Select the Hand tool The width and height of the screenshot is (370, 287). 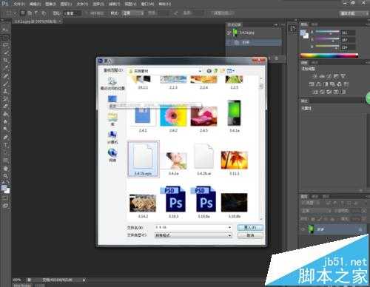tap(5, 169)
